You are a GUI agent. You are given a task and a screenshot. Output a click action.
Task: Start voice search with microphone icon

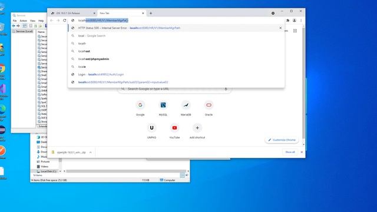coord(226,89)
